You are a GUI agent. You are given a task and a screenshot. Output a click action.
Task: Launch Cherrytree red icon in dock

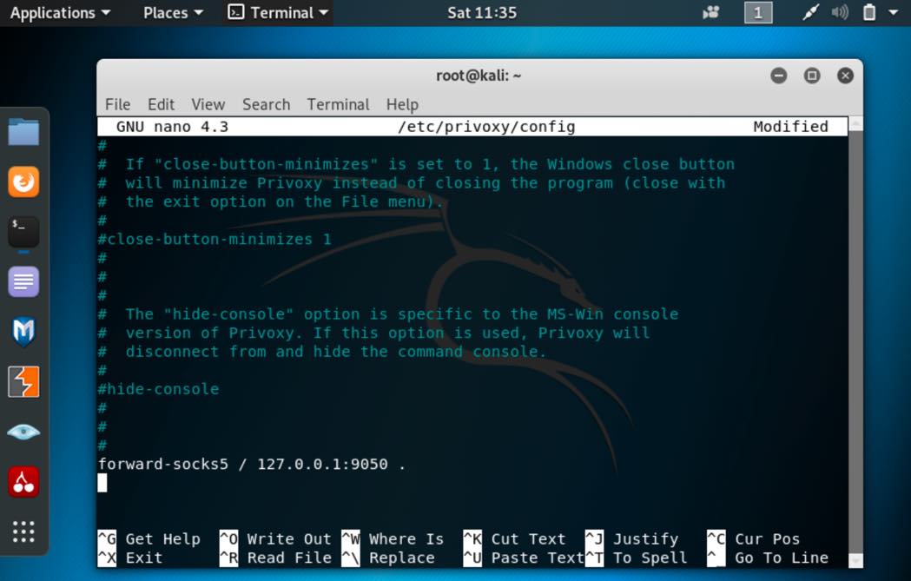click(x=23, y=481)
